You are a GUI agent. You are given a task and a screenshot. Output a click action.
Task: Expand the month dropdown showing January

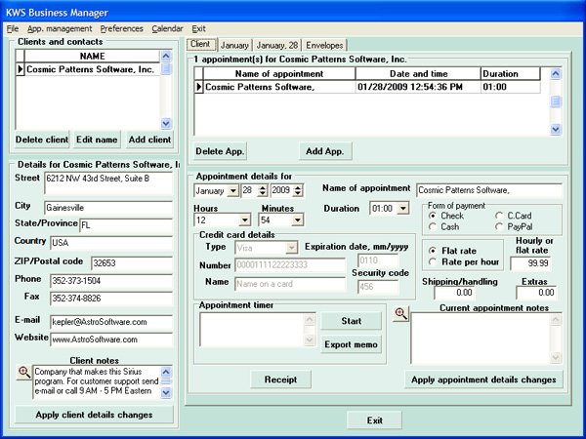pyautogui.click(x=233, y=190)
